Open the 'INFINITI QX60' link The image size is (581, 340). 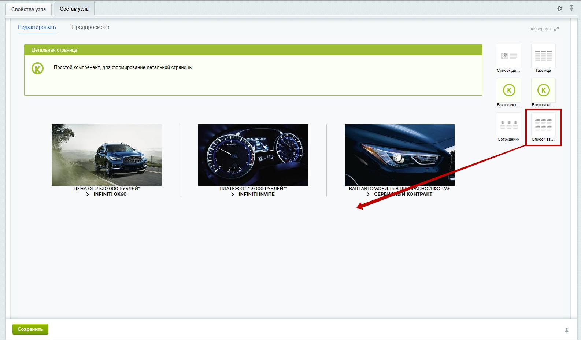[110, 194]
